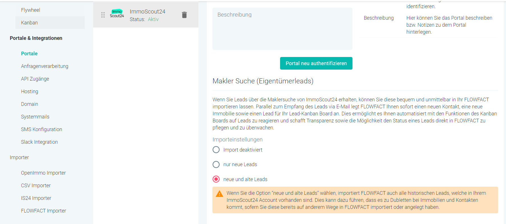The width and height of the screenshot is (506, 224).
Task: Select the ImmoScout24 portal name
Action: pos(147,12)
